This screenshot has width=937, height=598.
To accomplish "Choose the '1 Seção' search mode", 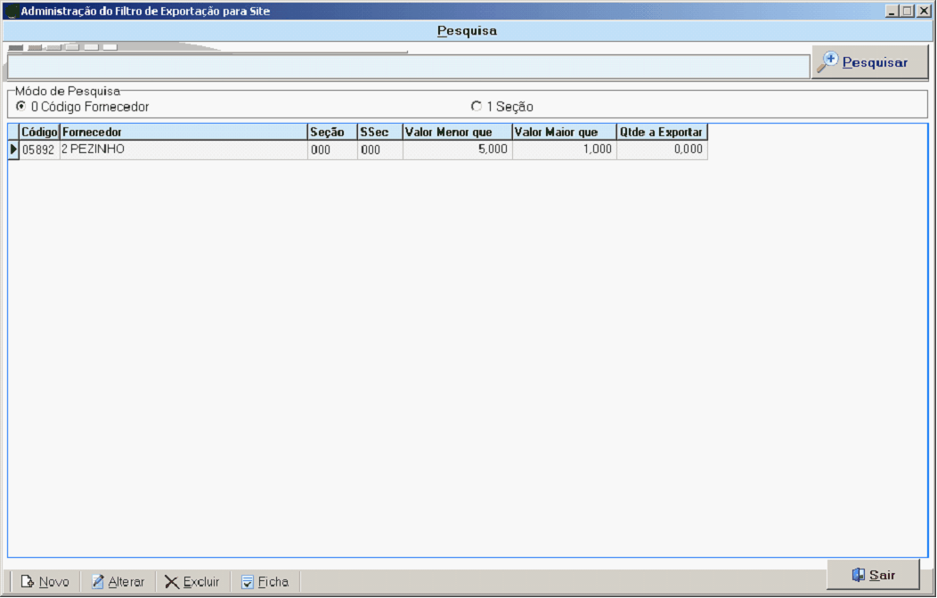I will pos(477,106).
